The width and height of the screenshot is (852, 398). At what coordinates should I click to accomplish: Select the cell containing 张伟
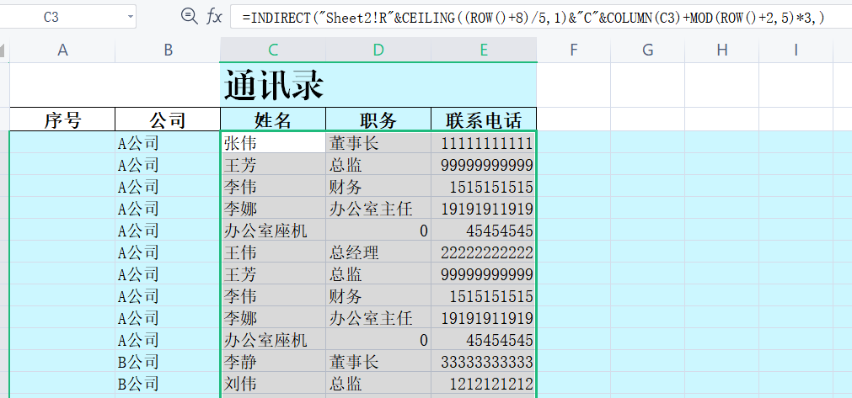pos(273,142)
